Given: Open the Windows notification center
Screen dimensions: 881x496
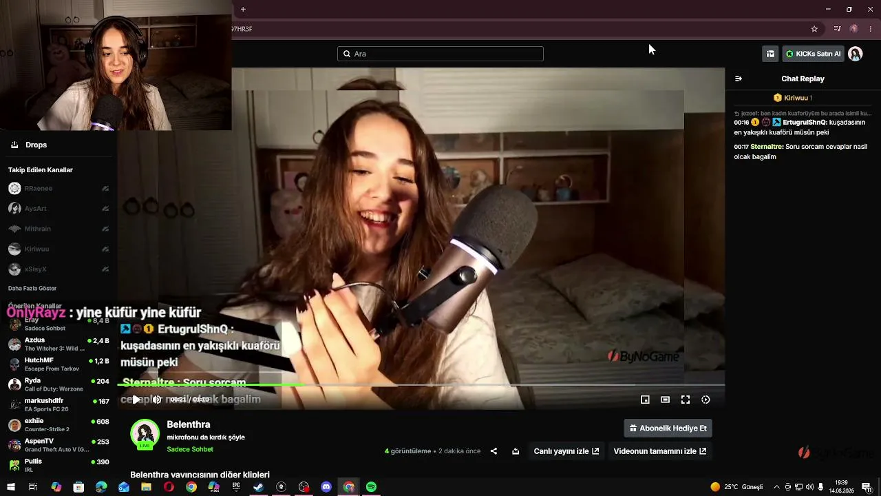Looking at the screenshot, I should [869, 487].
